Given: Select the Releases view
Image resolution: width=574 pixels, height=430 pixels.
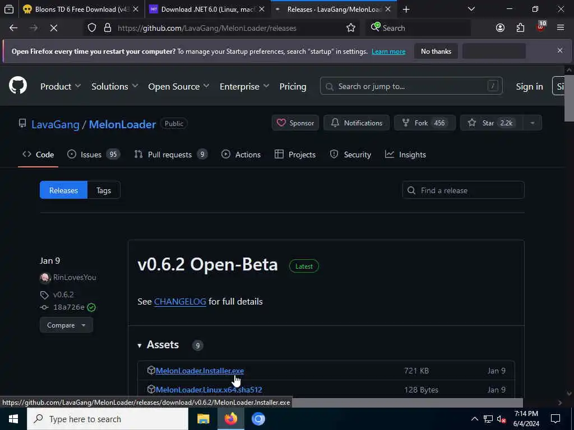Looking at the screenshot, I should click(x=64, y=190).
